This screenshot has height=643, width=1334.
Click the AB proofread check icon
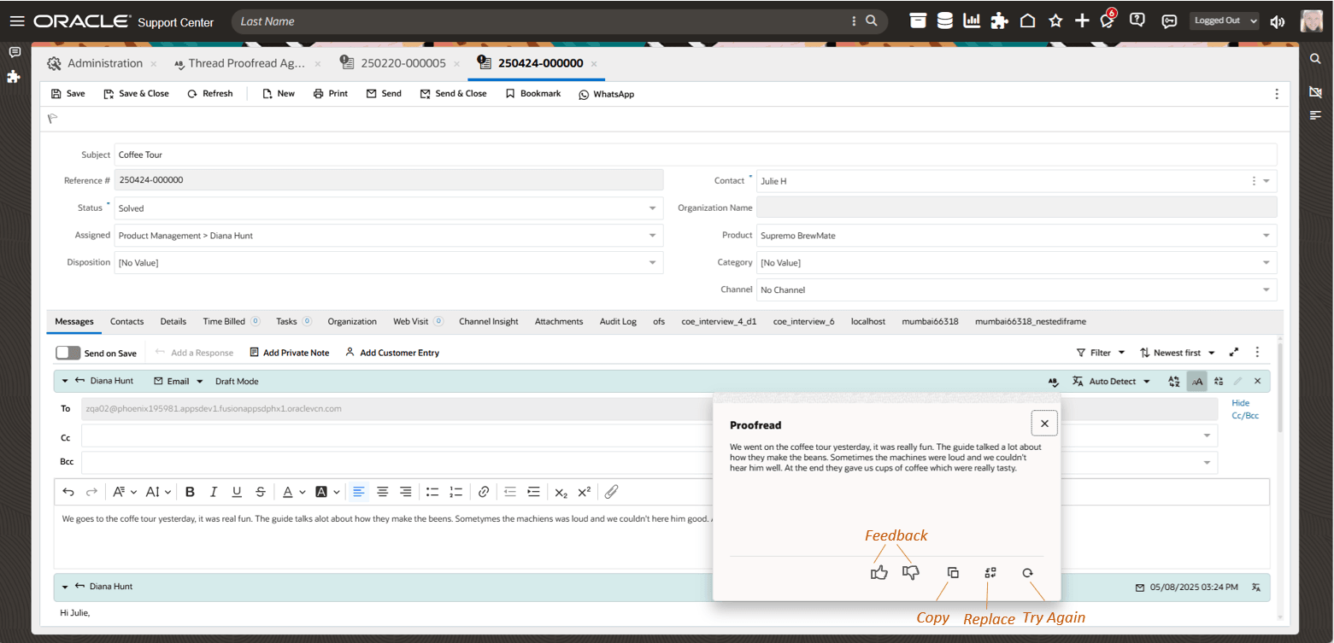[1054, 382]
